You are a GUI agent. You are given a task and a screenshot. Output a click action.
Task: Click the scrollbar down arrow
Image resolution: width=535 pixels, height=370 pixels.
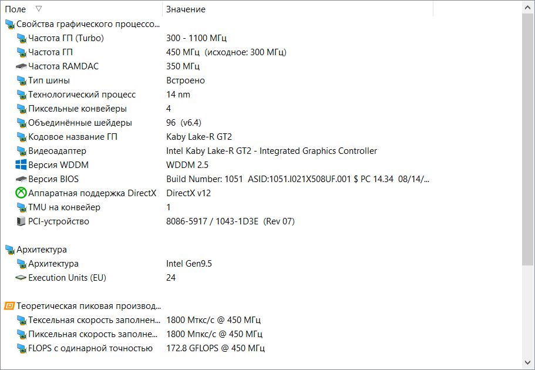(x=528, y=362)
